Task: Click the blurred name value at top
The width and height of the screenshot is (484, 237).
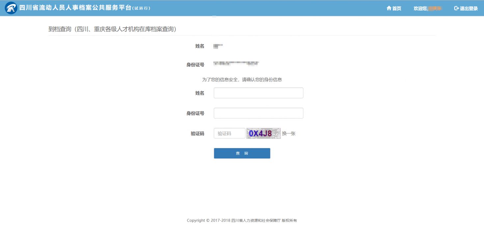Action: coord(218,46)
